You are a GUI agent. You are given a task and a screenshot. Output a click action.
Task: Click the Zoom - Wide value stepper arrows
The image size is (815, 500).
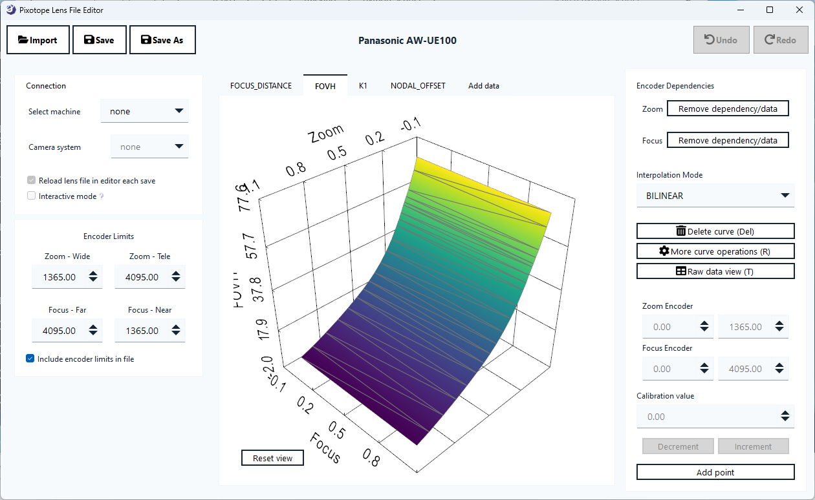[94, 277]
